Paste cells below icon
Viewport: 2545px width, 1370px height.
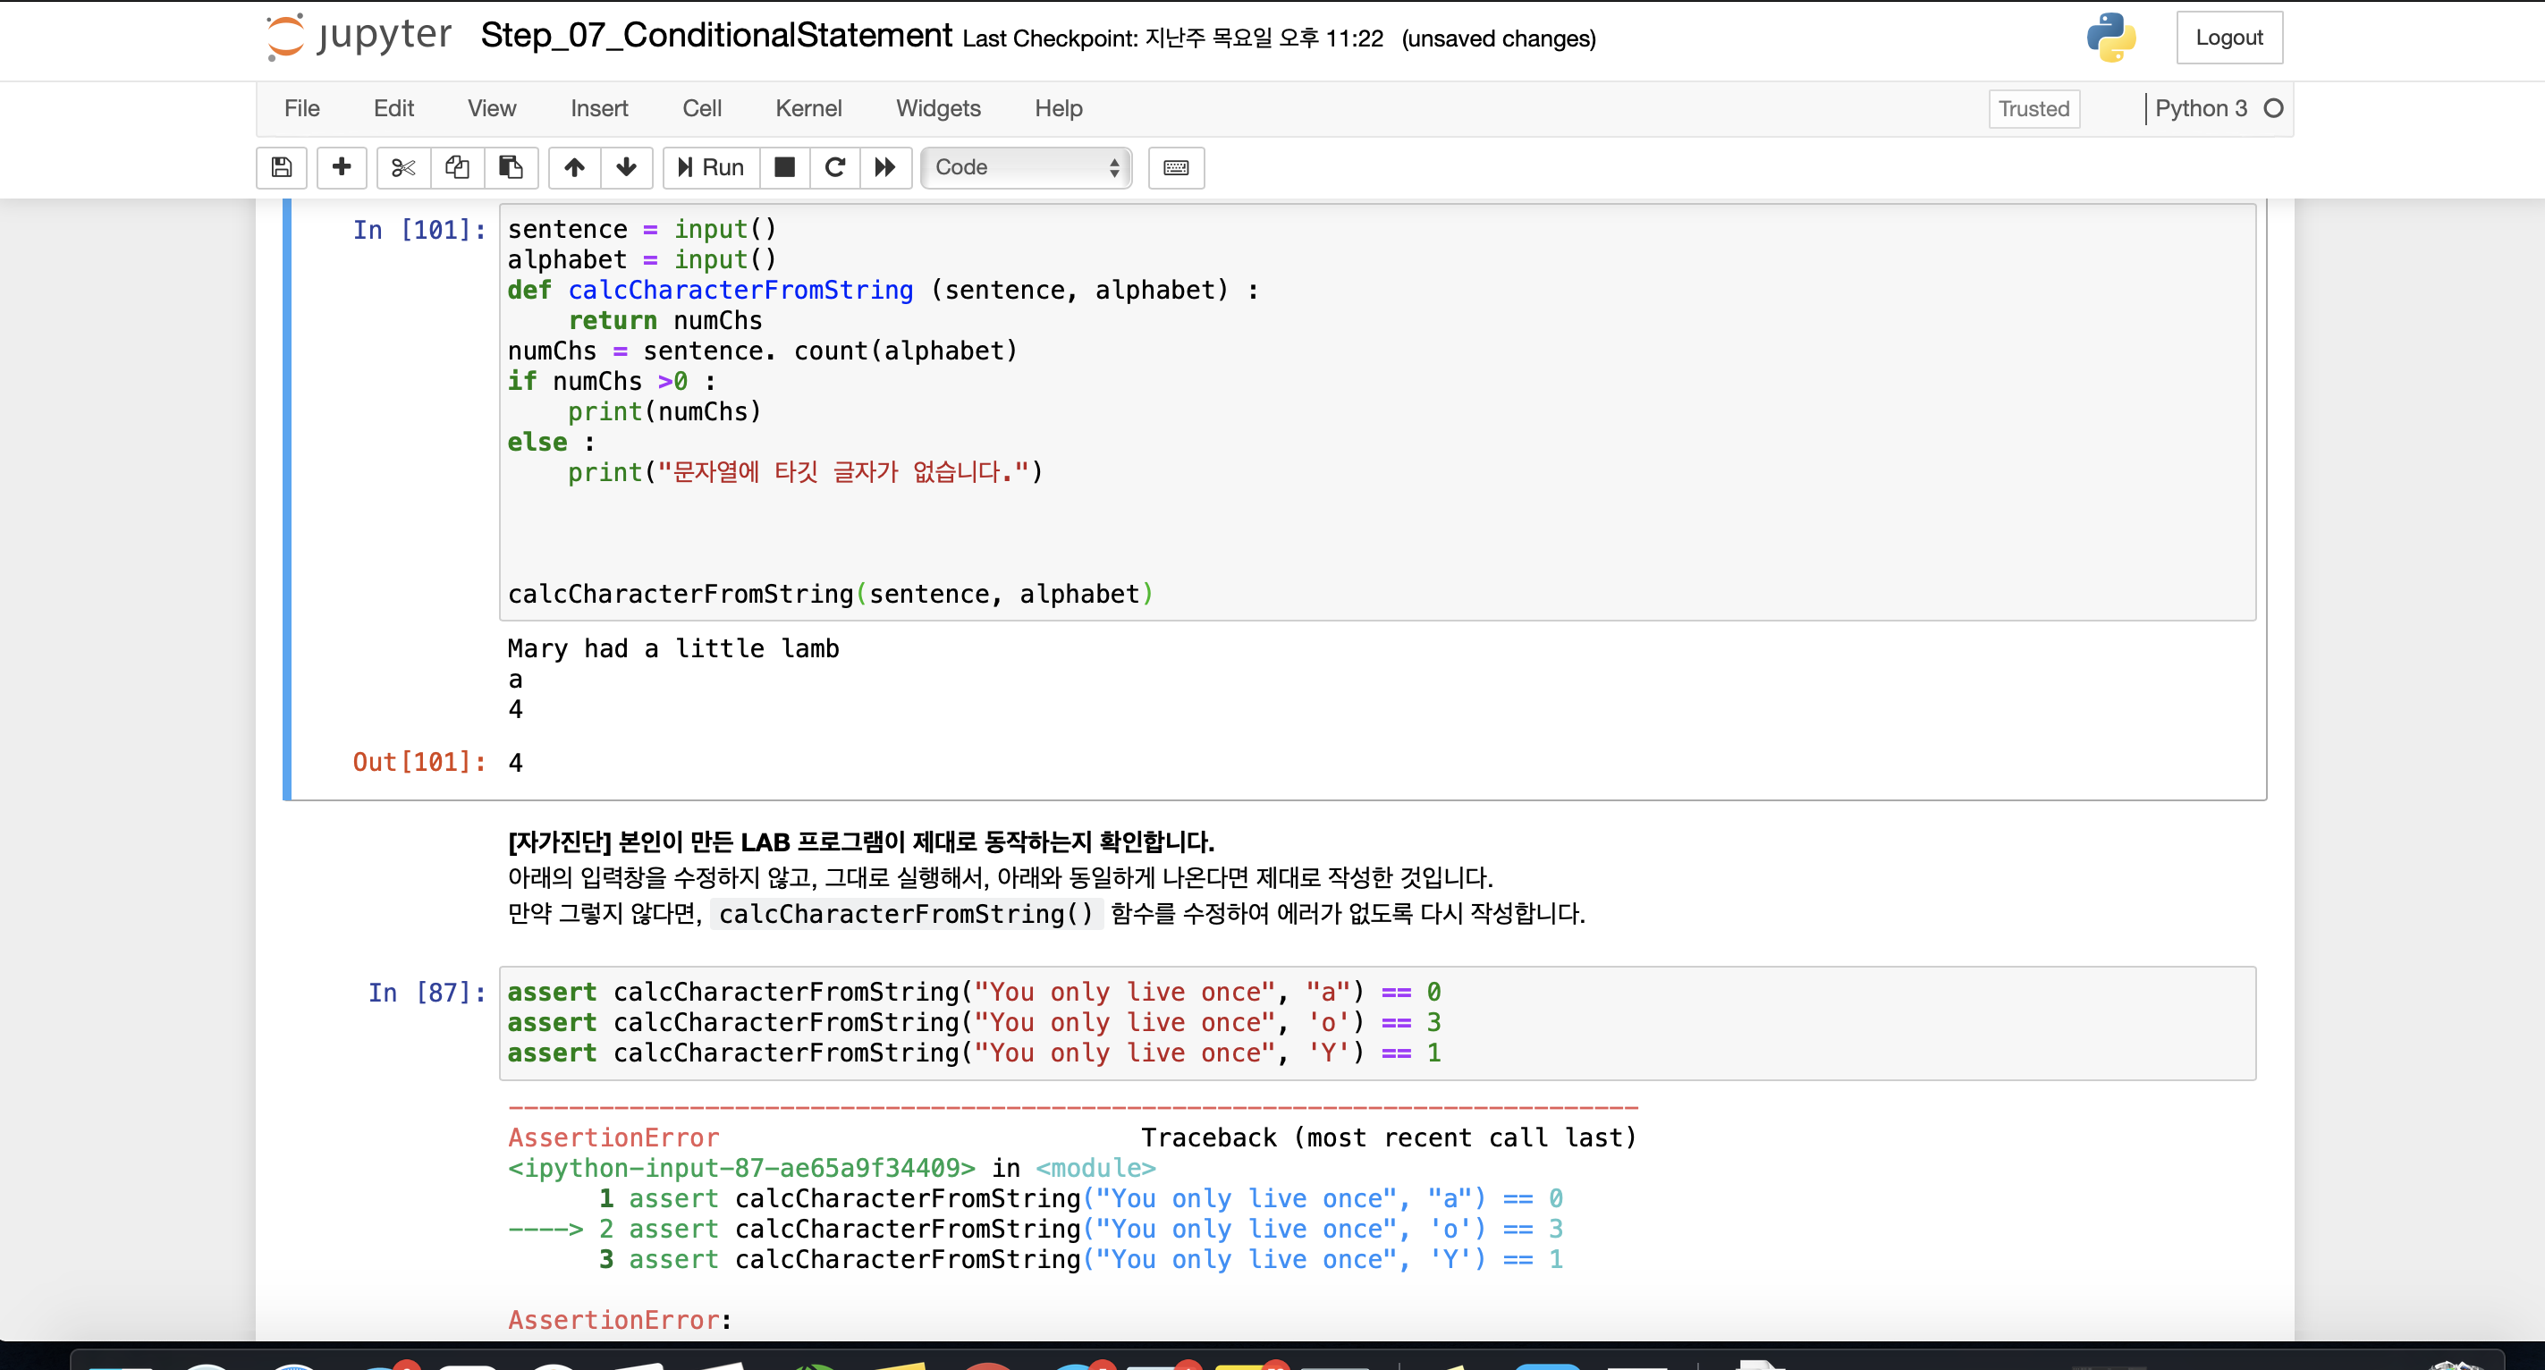(510, 167)
